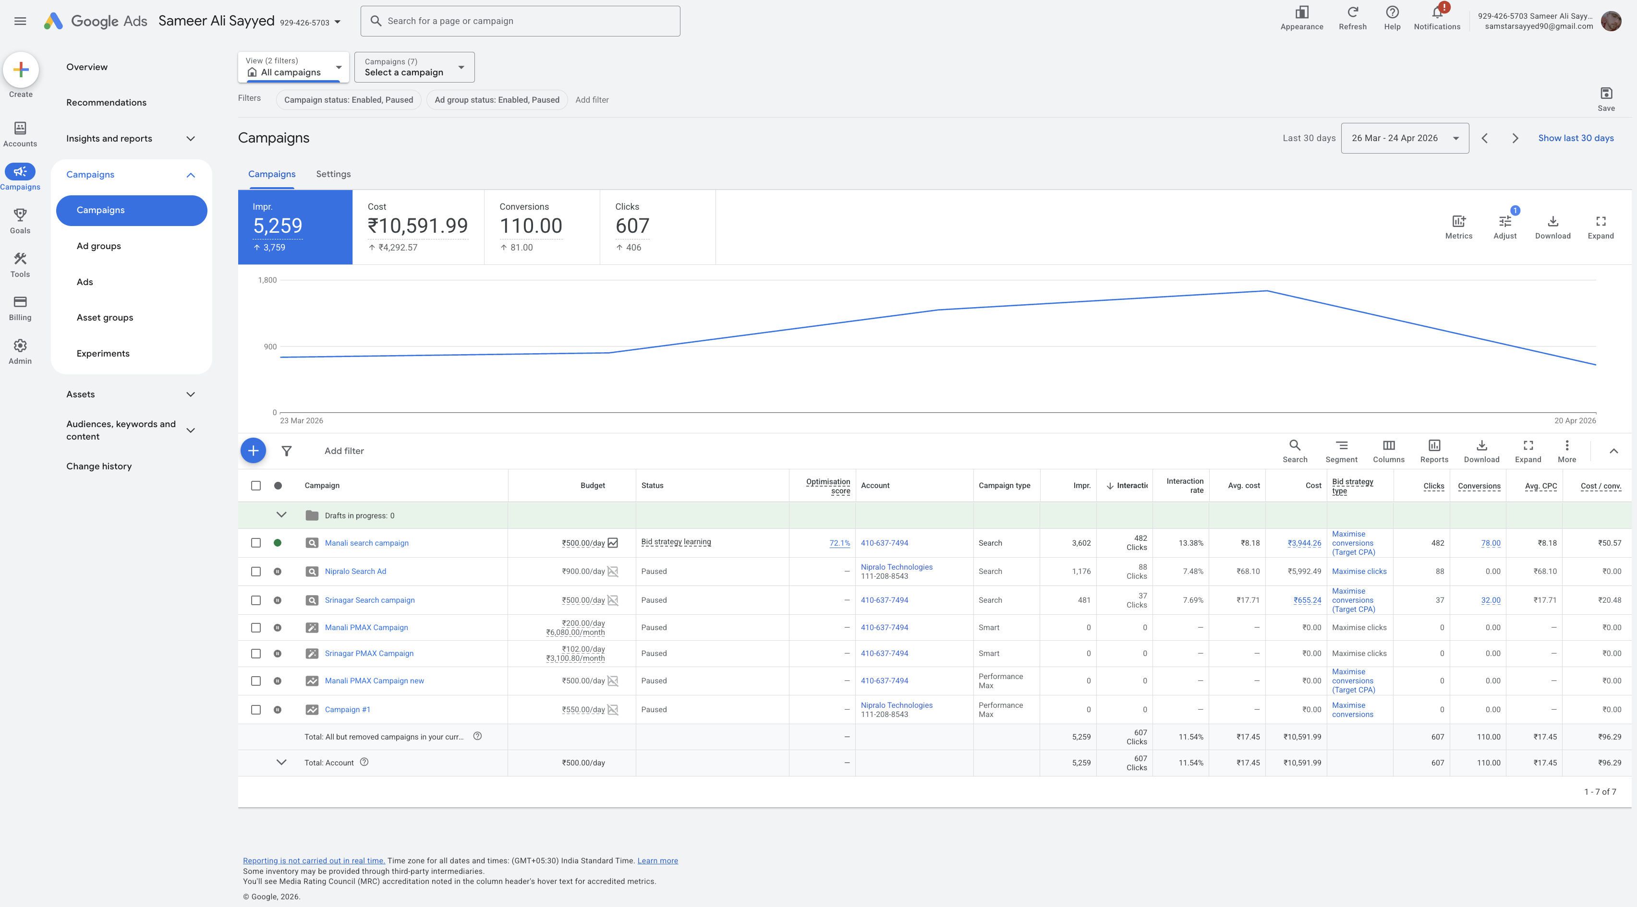Image resolution: width=1637 pixels, height=907 pixels.
Task: Expand the Assets nav section
Action: [191, 394]
